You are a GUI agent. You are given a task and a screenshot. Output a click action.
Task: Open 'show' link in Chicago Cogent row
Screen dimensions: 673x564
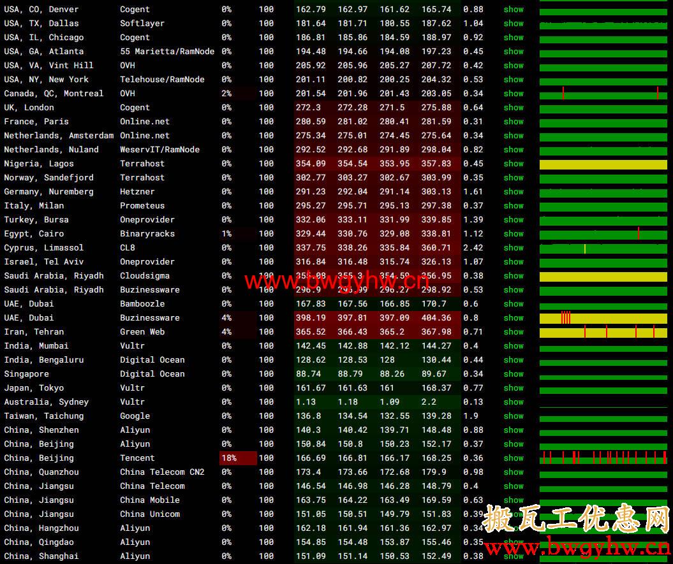(514, 38)
